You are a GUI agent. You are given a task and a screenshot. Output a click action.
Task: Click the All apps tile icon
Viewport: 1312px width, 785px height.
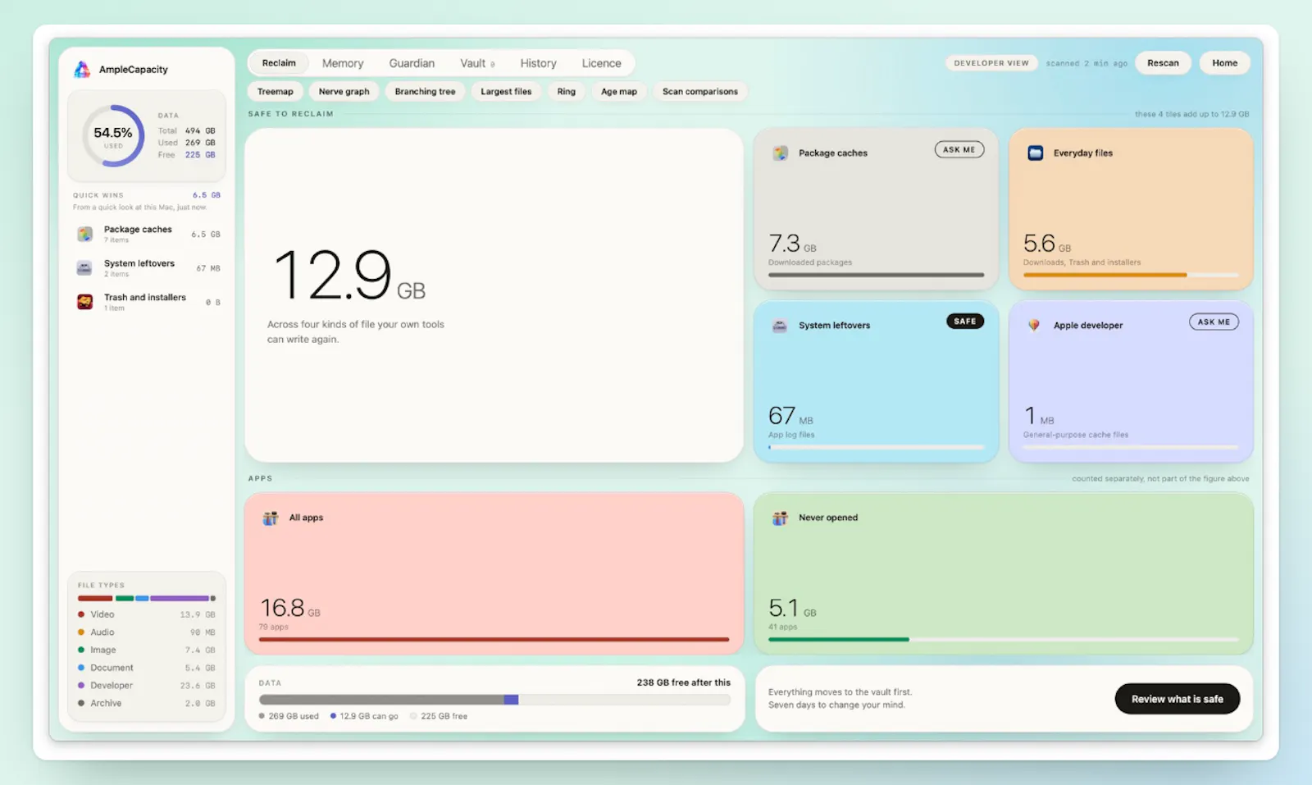coord(271,518)
